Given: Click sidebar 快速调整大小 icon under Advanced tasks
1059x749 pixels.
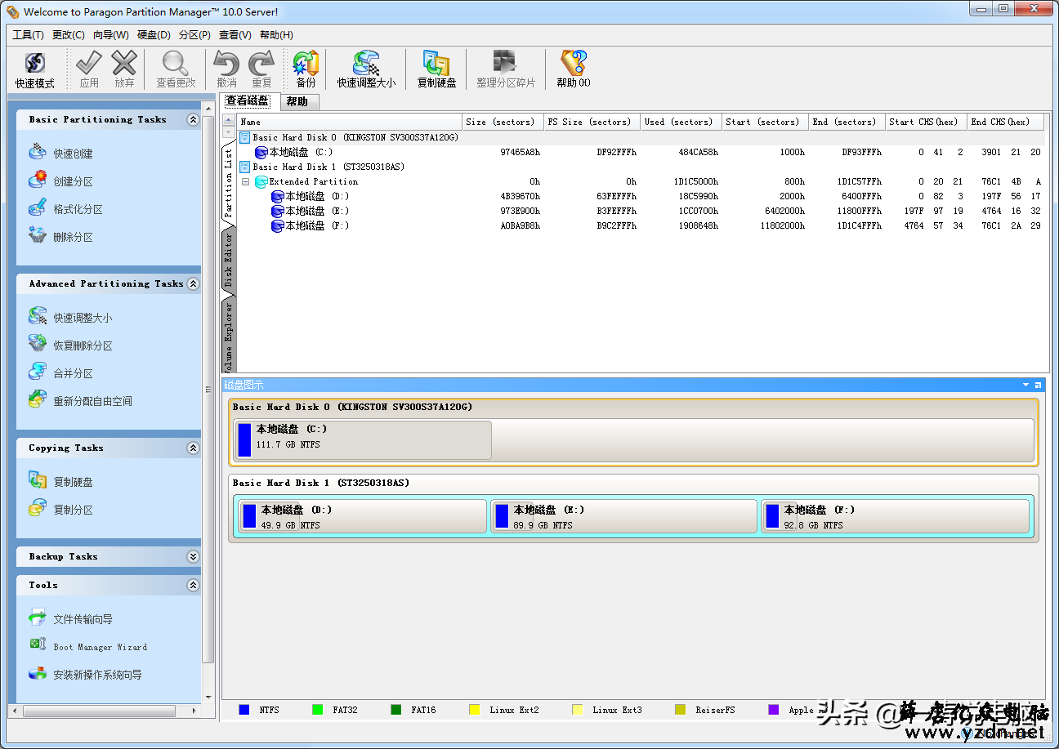Looking at the screenshot, I should click(38, 317).
